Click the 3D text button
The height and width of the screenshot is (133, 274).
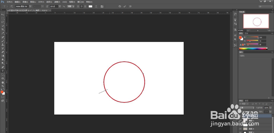(x=130, y=7)
